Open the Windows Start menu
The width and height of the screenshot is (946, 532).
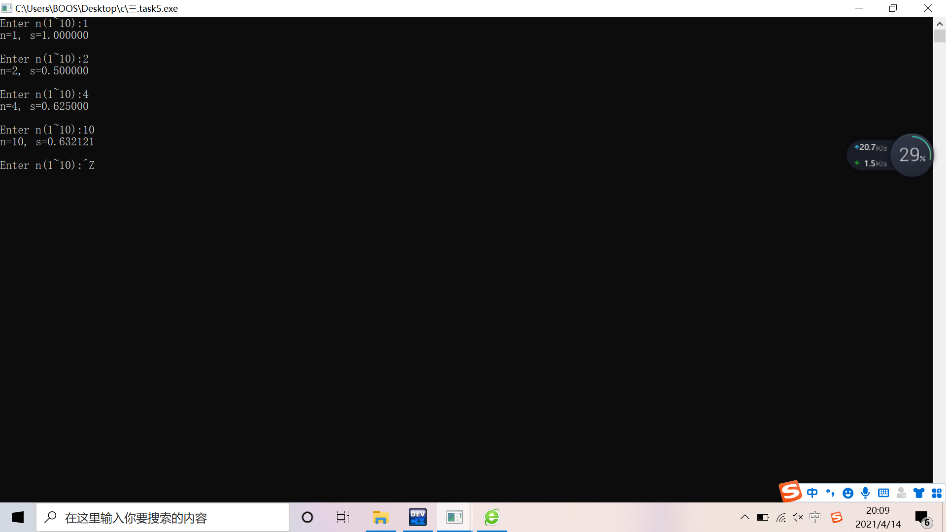[18, 517]
